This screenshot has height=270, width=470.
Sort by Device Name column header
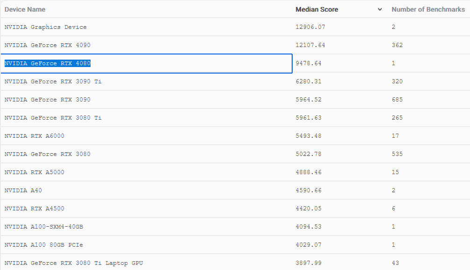tap(25, 9)
